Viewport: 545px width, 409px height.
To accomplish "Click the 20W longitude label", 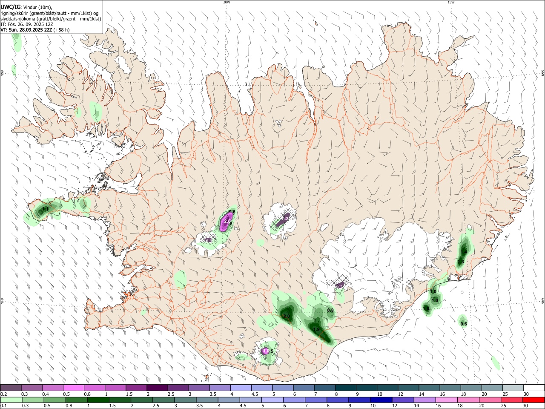I will (227, 2).
